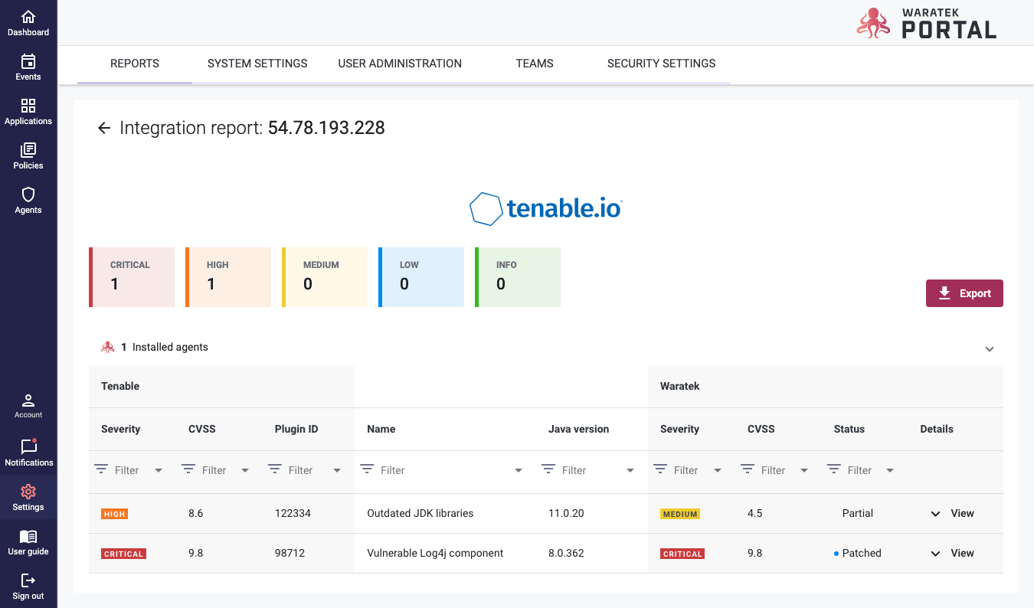This screenshot has height=608, width=1034.
Task: Click Tenable CVSS value 8.6
Action: 196,513
